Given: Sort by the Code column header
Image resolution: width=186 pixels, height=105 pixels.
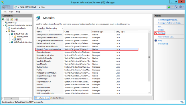Looking at the screenshot, I should click(78, 32).
